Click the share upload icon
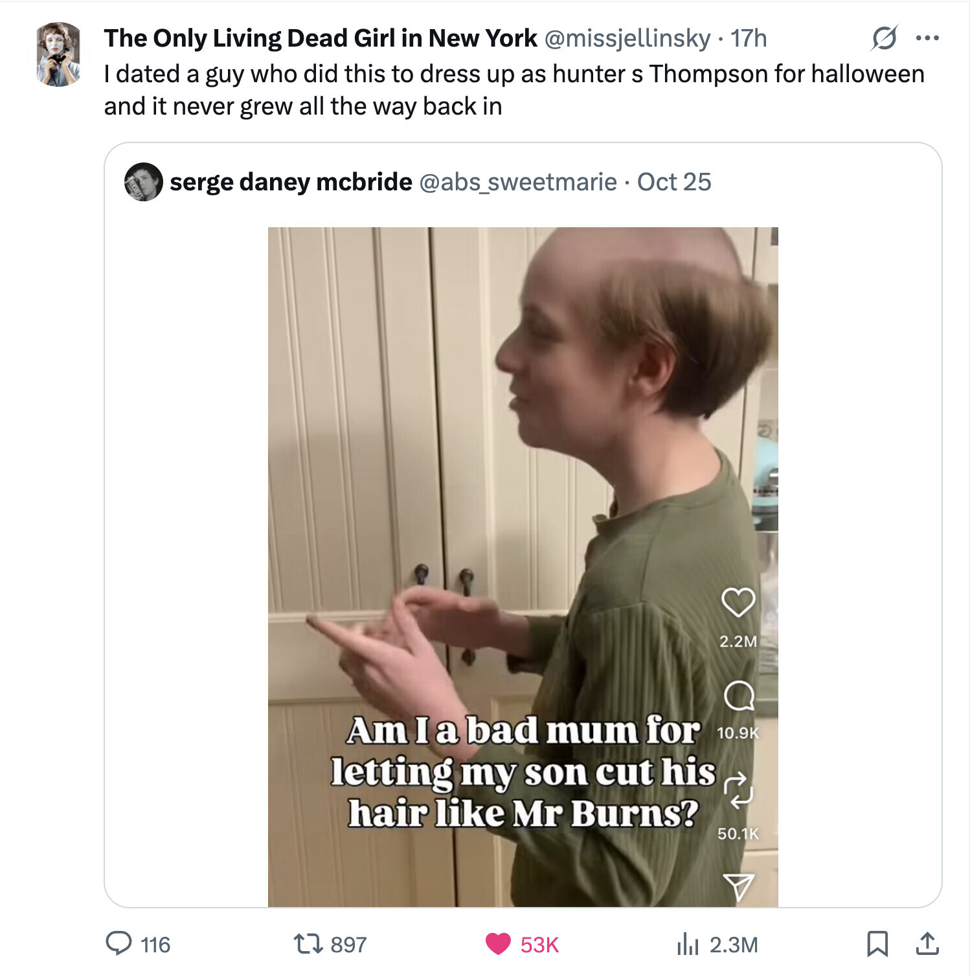Viewport: 970px width, 975px height. pyautogui.click(x=927, y=944)
